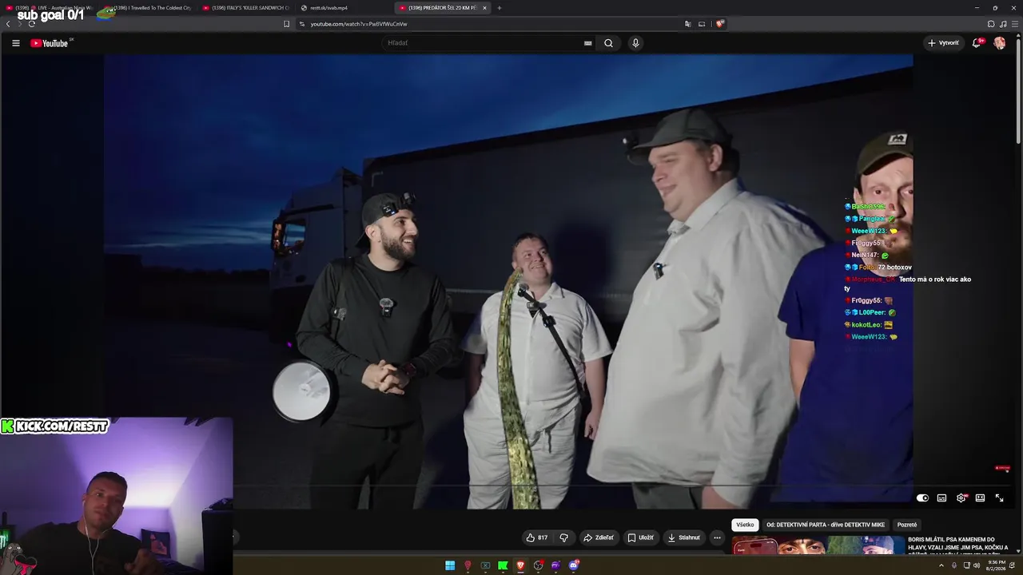
Task: Turn on subtitles in the player
Action: [x=941, y=498]
